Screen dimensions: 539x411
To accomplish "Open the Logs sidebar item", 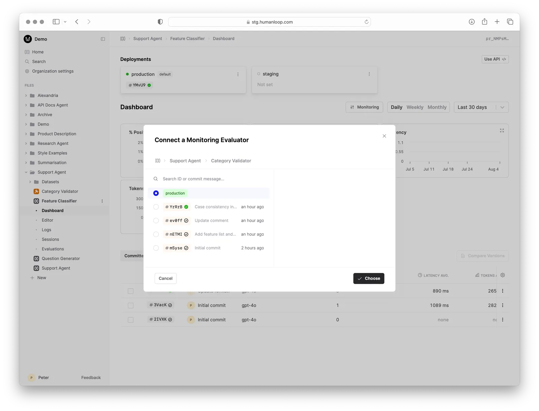I will pyautogui.click(x=46, y=230).
